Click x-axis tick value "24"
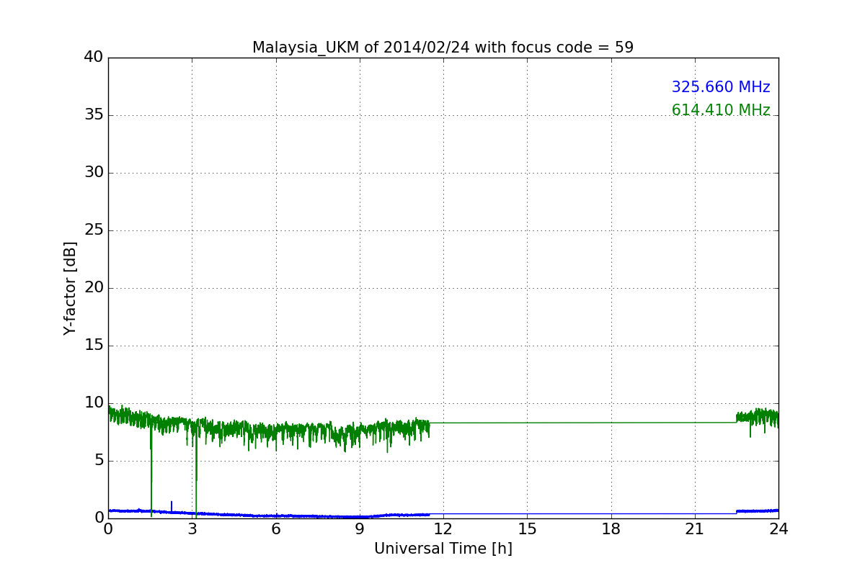This screenshot has width=865, height=576. click(778, 529)
